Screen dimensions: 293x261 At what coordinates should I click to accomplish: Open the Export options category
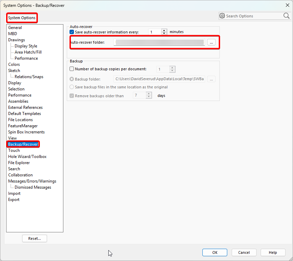(x=14, y=200)
